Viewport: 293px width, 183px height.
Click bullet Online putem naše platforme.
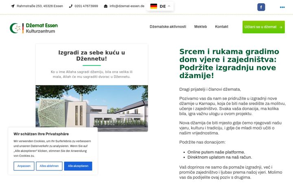tap(216, 152)
